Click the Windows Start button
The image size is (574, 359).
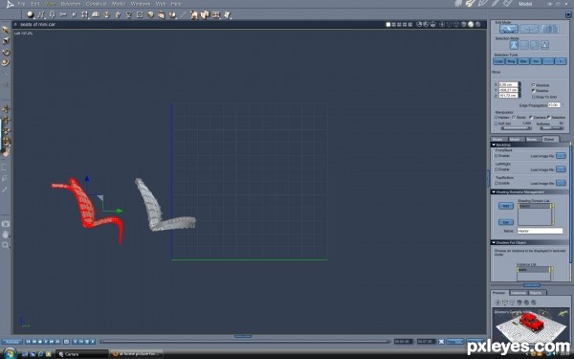click(x=10, y=353)
